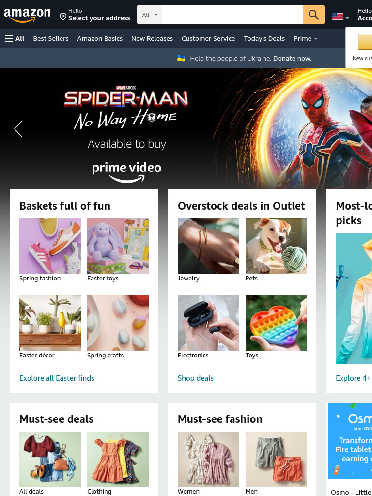
Task: Click the previous slide arrow on banner
Action: point(18,129)
